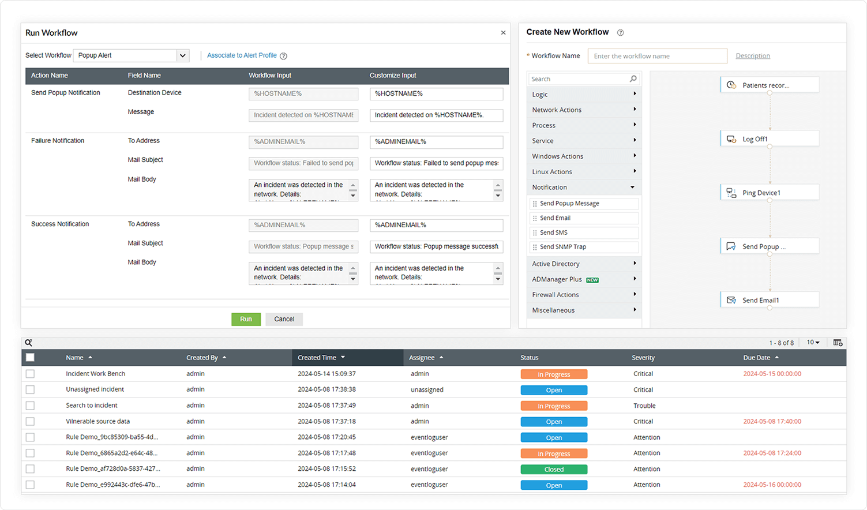Screen dimensions: 867x510
Task: Select the checkbox for Unassigned incident
Action: pos(30,389)
